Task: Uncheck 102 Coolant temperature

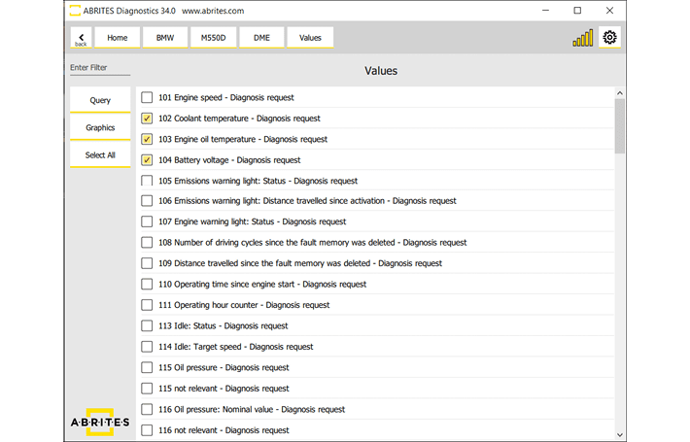Action: [x=147, y=119]
